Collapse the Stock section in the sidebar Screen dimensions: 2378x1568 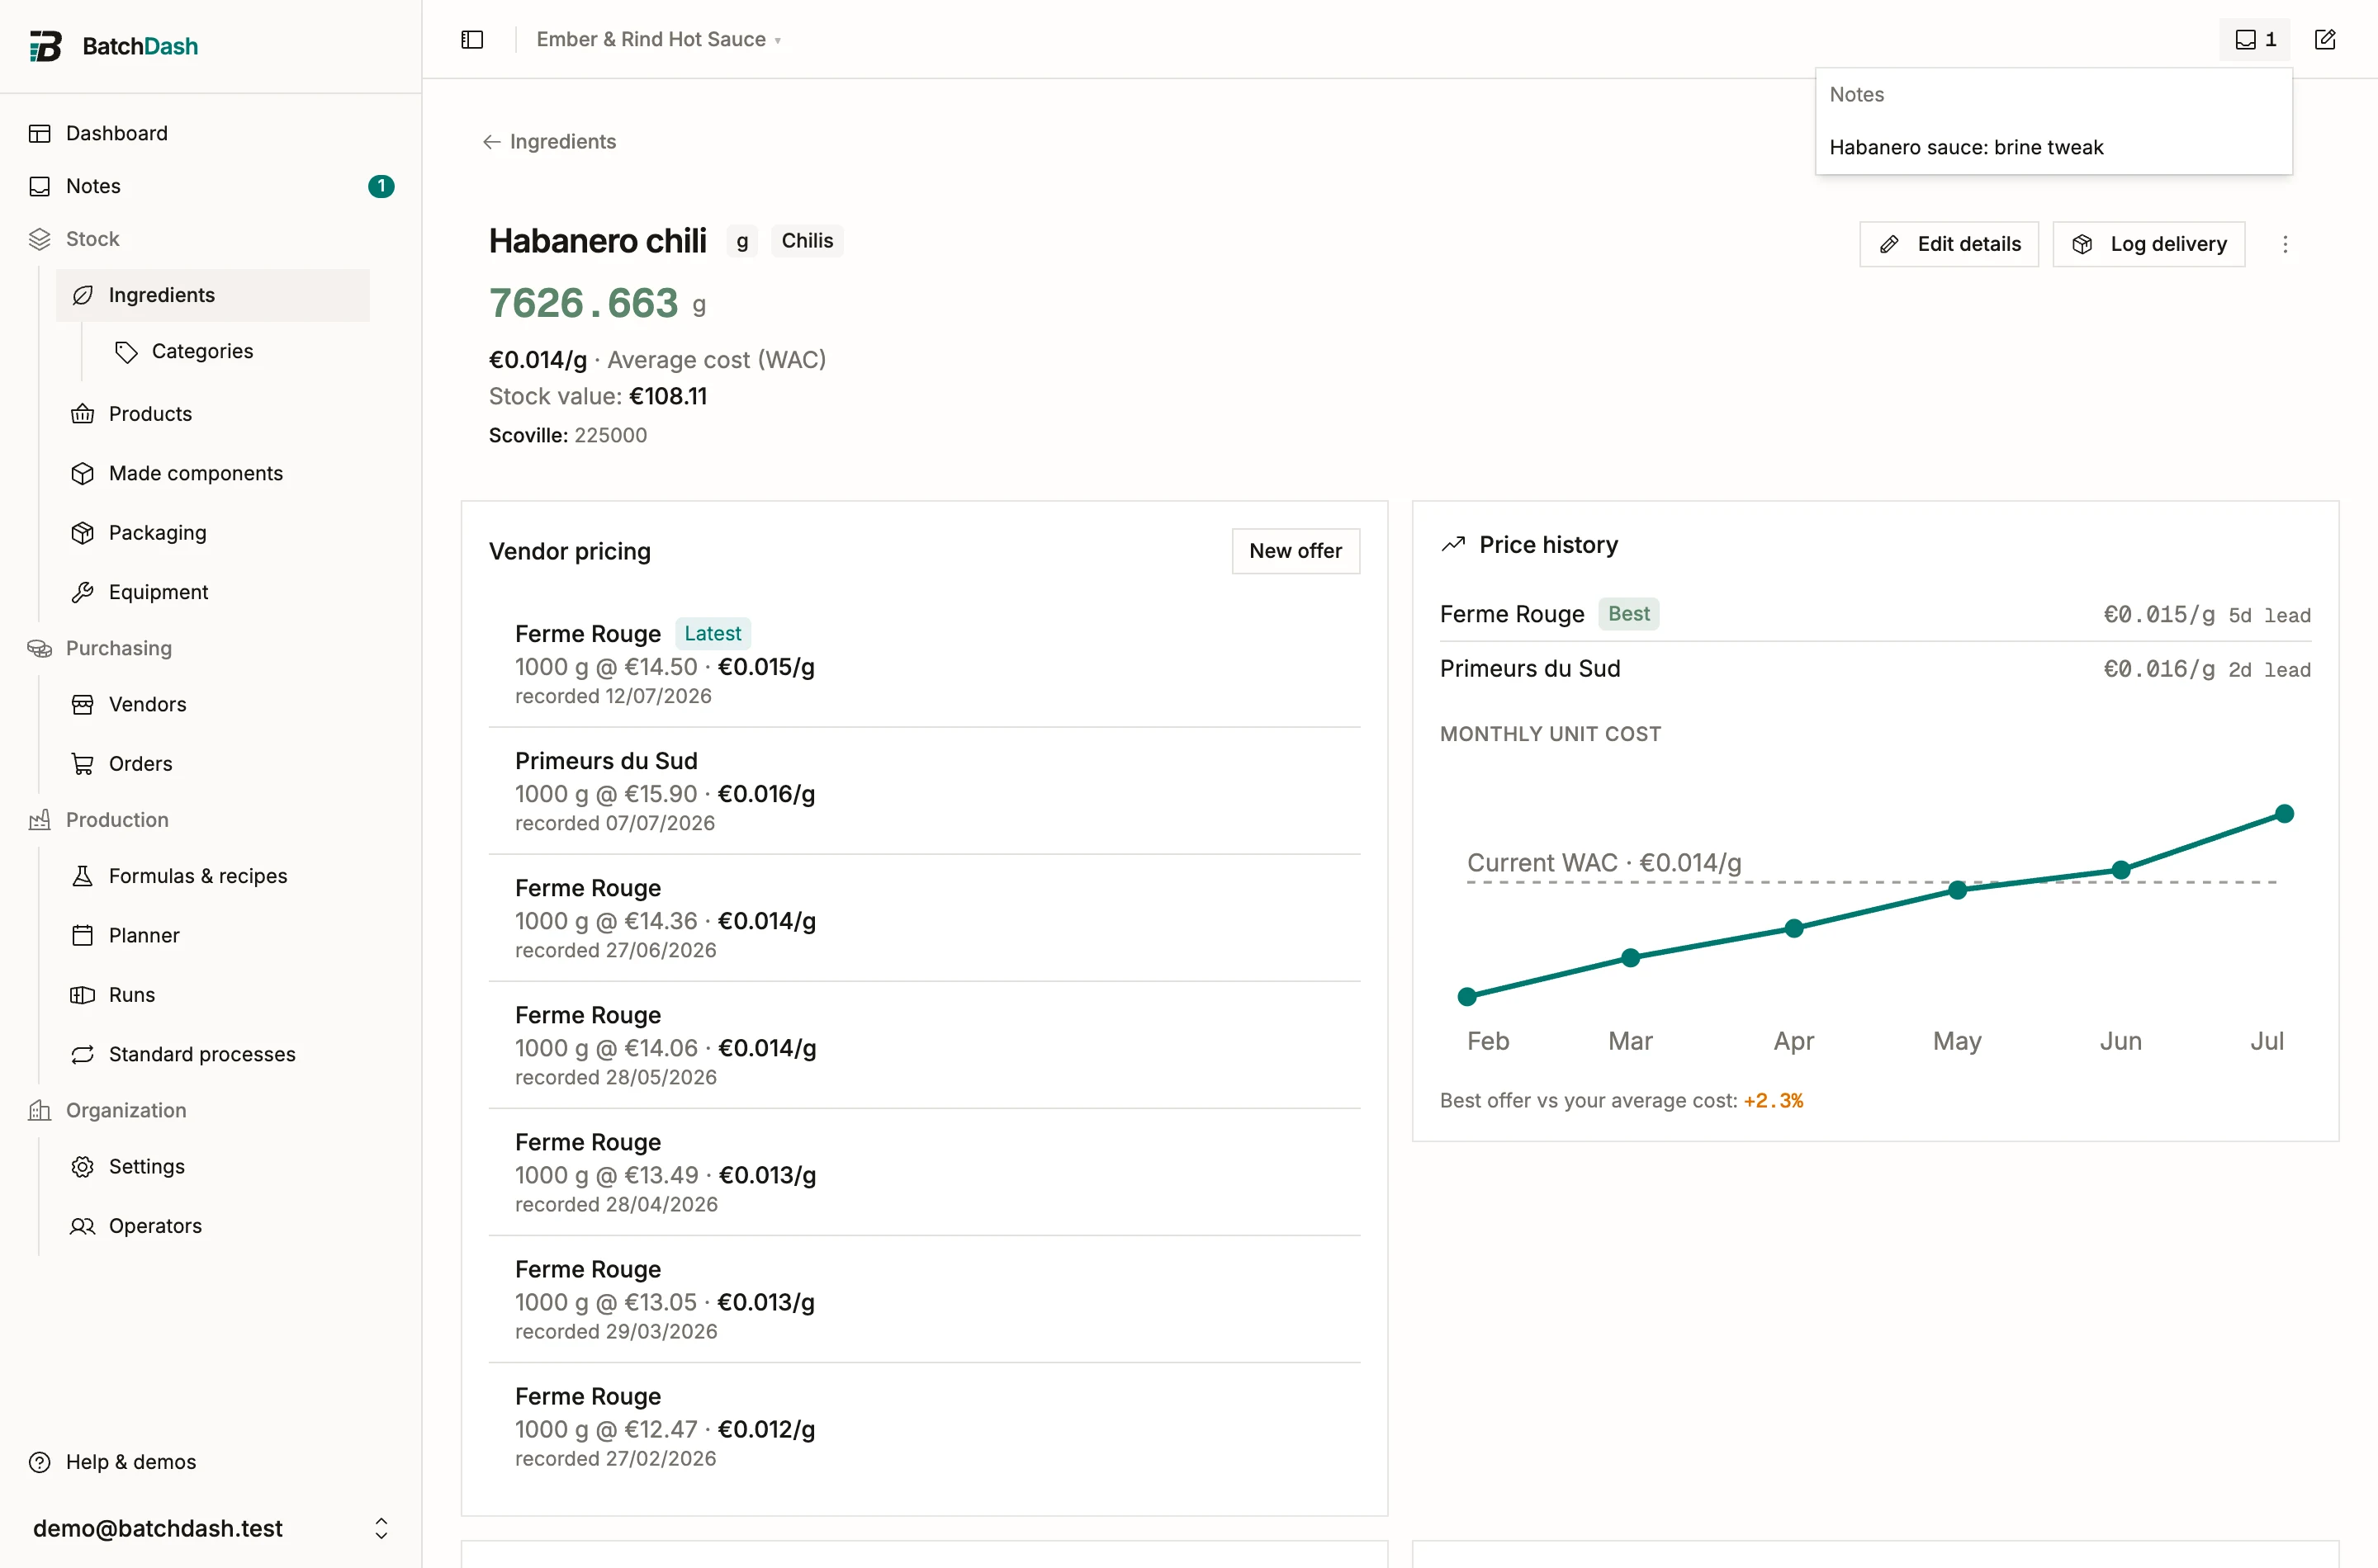coord(92,239)
